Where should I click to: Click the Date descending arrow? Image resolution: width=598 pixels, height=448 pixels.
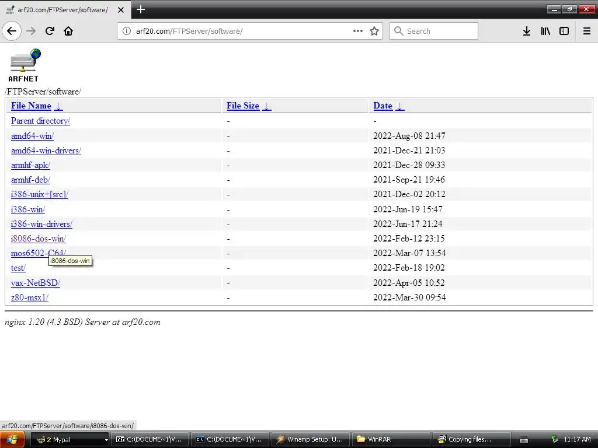[x=399, y=106]
